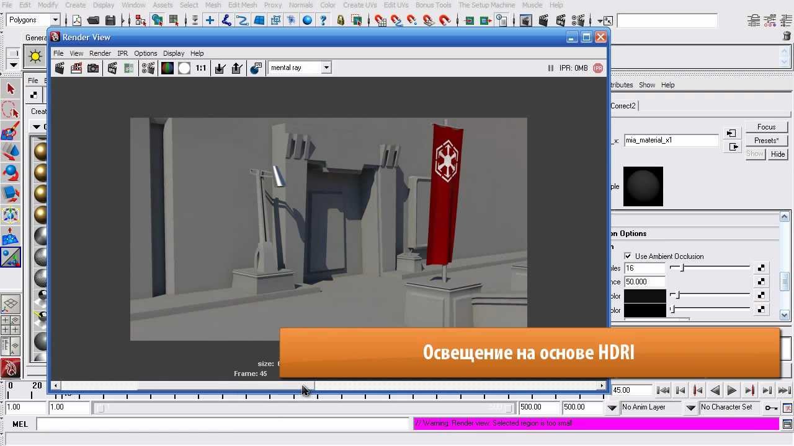Open render diagnostics speech-bubble icon
The height and width of the screenshot is (446, 794).
pos(256,68)
